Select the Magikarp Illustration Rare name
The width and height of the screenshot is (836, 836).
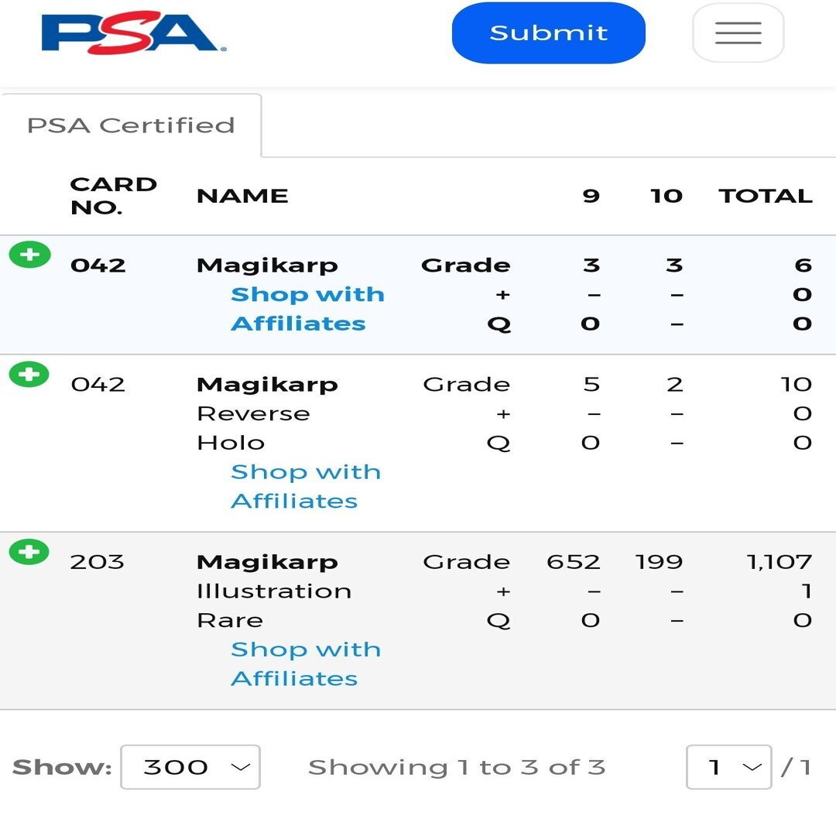pyautogui.click(x=274, y=591)
